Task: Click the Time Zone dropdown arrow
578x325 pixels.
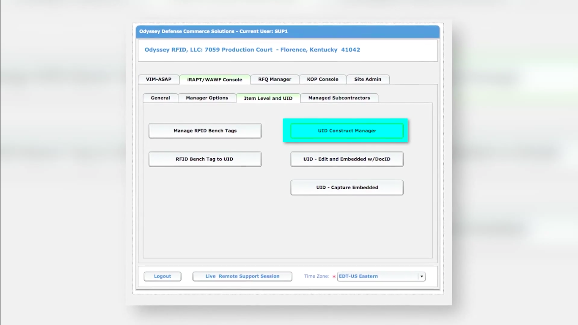Action: [x=421, y=276]
